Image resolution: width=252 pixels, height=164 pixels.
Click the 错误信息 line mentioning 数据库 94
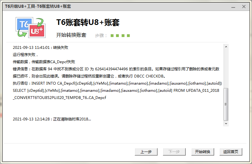pos(116,69)
